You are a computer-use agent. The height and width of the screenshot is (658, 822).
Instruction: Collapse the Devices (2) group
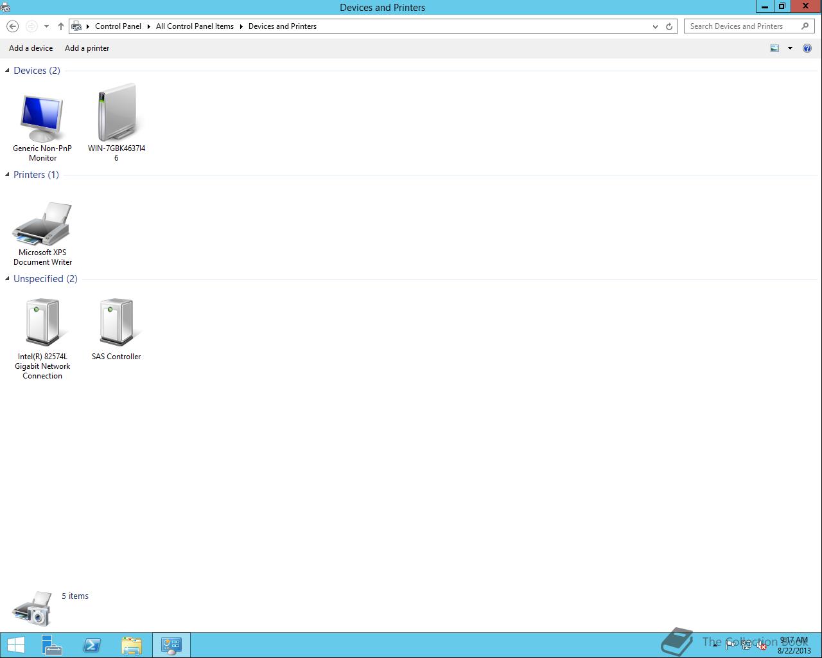pyautogui.click(x=7, y=71)
